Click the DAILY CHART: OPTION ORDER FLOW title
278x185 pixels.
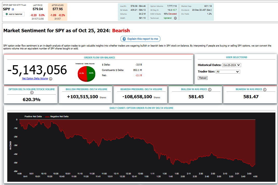141,108
